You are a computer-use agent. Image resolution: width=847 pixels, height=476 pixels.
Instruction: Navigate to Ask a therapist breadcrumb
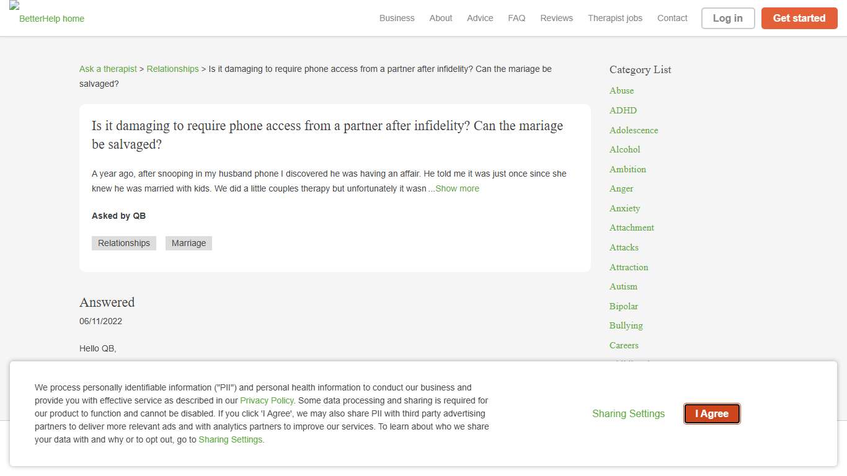tap(108, 69)
